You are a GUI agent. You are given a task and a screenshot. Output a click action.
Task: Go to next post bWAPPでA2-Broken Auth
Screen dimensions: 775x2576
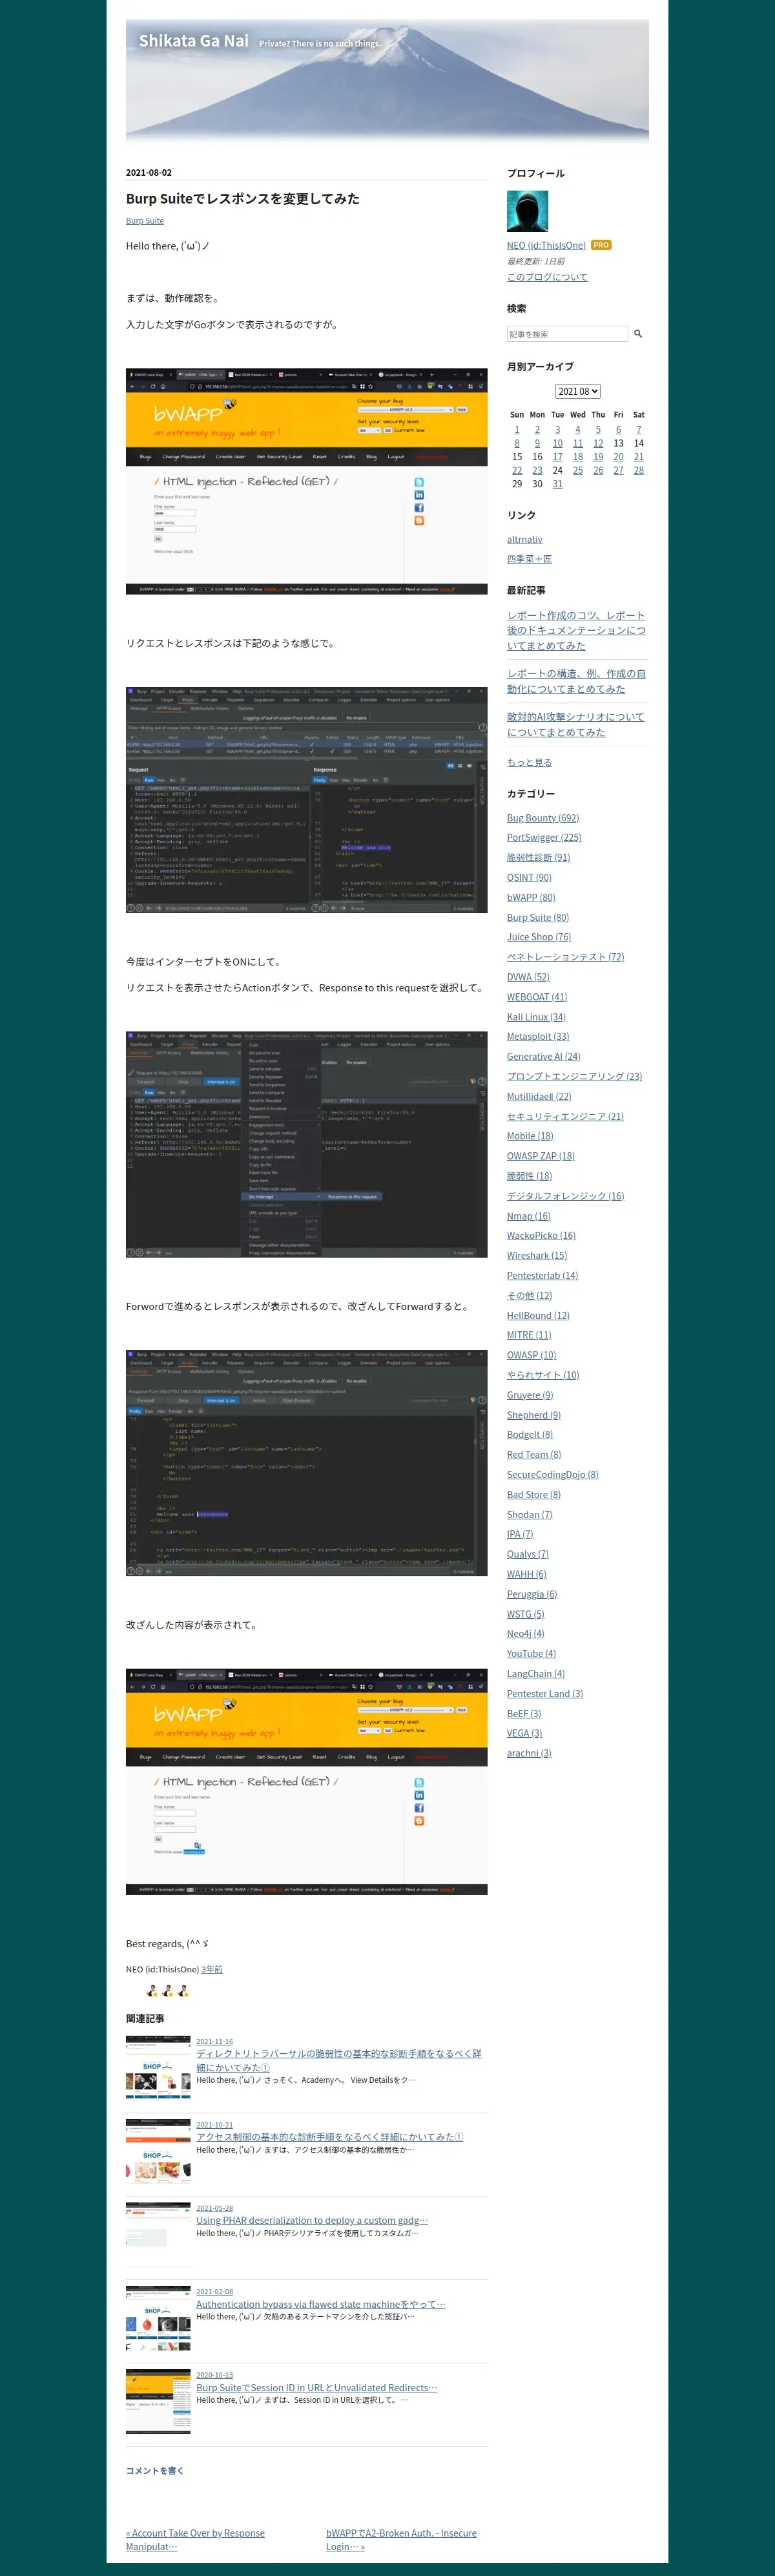pos(402,2540)
